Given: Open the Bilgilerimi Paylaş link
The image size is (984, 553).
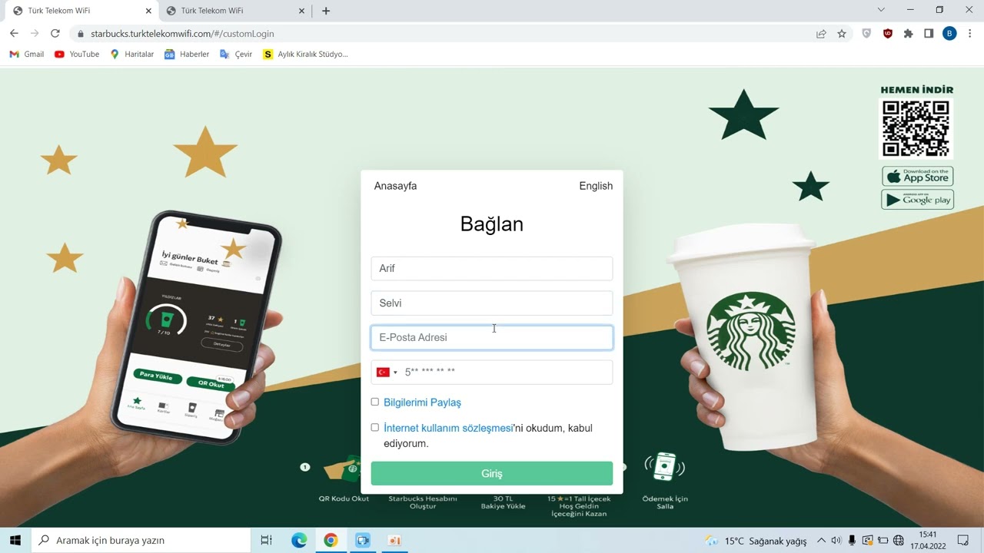Looking at the screenshot, I should point(422,402).
